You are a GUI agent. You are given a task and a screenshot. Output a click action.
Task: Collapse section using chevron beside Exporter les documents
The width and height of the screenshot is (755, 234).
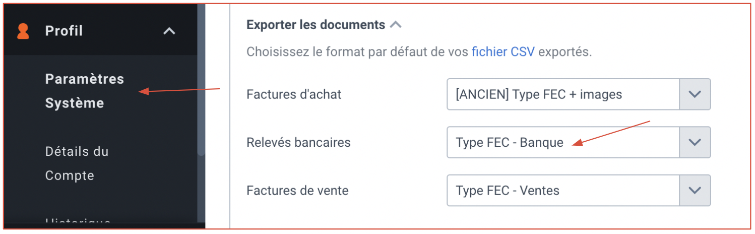(396, 24)
